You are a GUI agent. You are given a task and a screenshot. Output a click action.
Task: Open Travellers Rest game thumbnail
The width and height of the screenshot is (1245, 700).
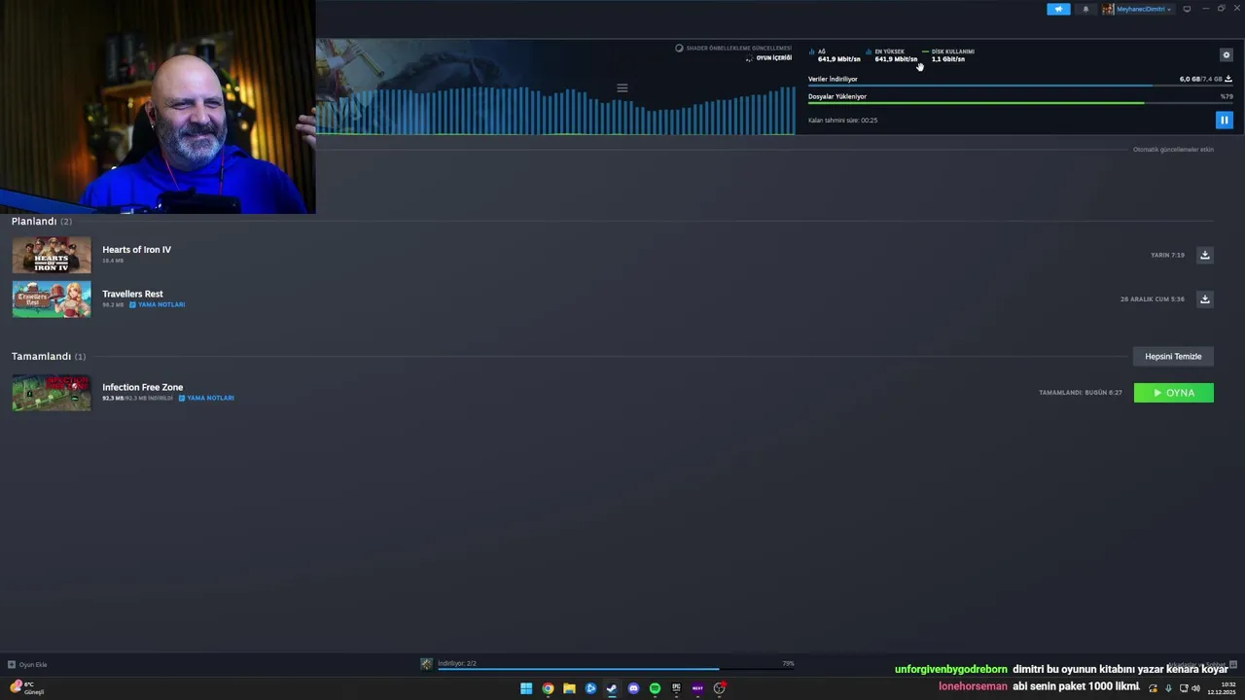click(52, 299)
